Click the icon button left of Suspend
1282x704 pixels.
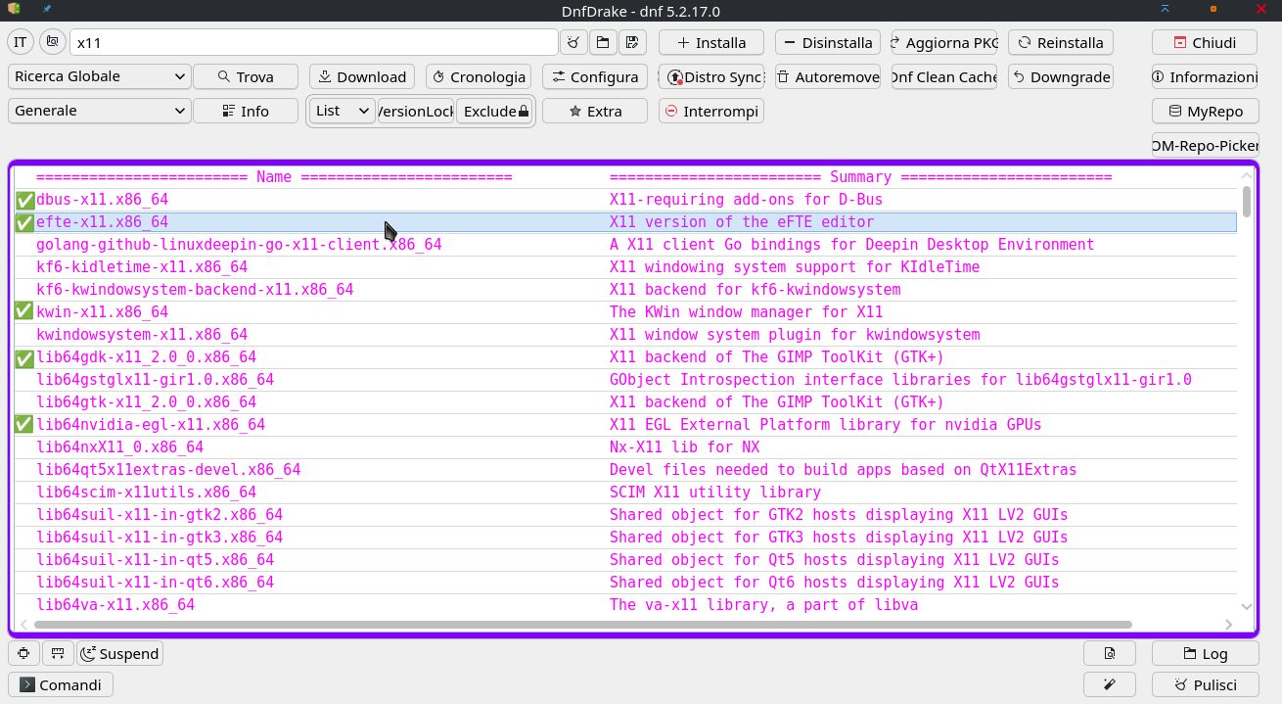coord(58,653)
